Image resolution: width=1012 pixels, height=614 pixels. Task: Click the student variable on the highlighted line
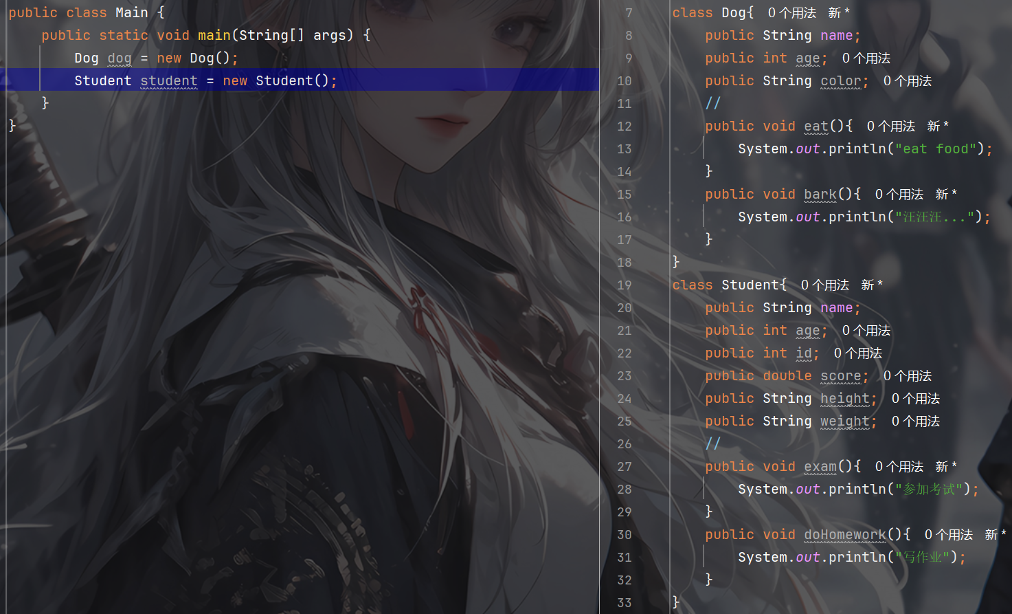[169, 80]
